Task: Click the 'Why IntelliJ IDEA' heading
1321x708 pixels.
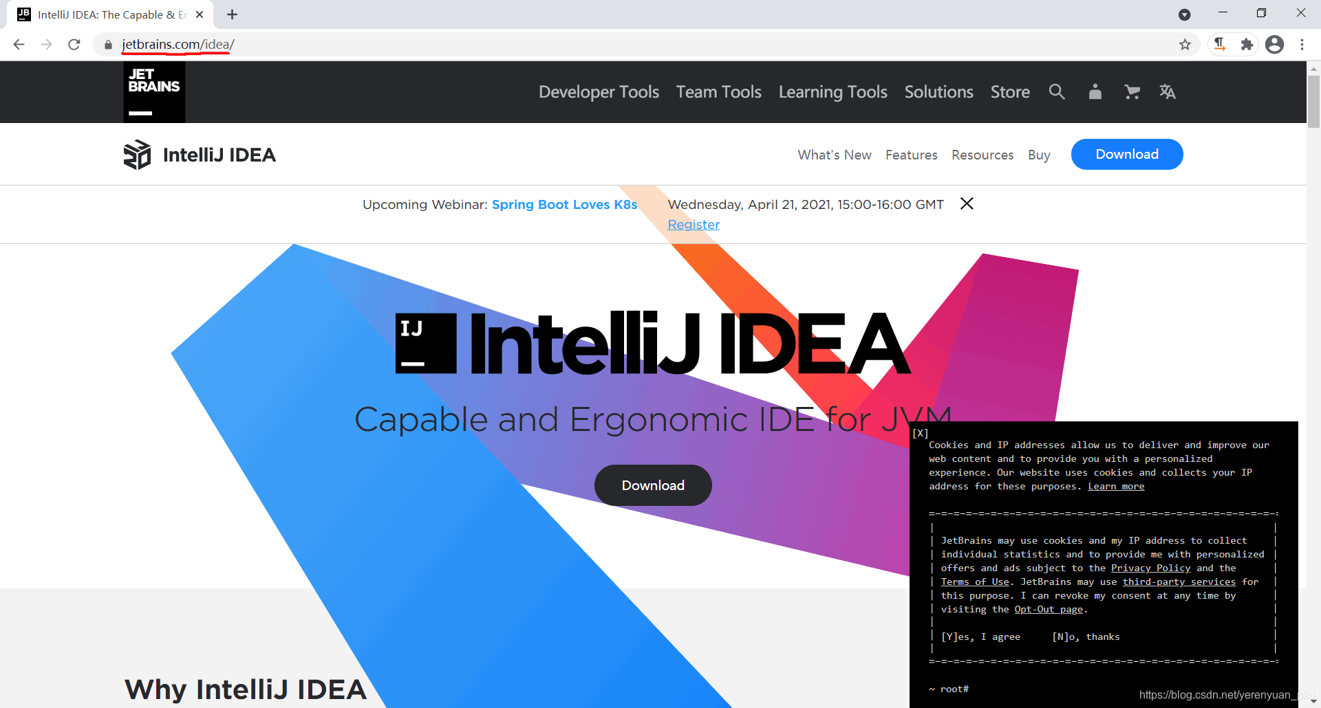Action: click(x=245, y=689)
